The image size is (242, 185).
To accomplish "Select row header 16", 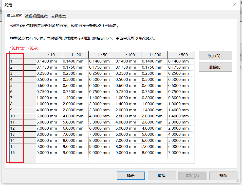I will 23,156.
